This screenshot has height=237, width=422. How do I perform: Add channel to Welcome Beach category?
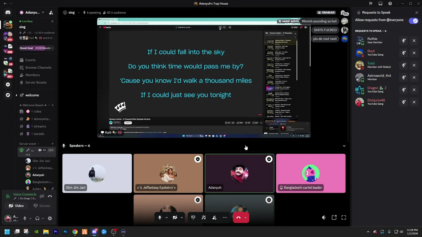52,105
